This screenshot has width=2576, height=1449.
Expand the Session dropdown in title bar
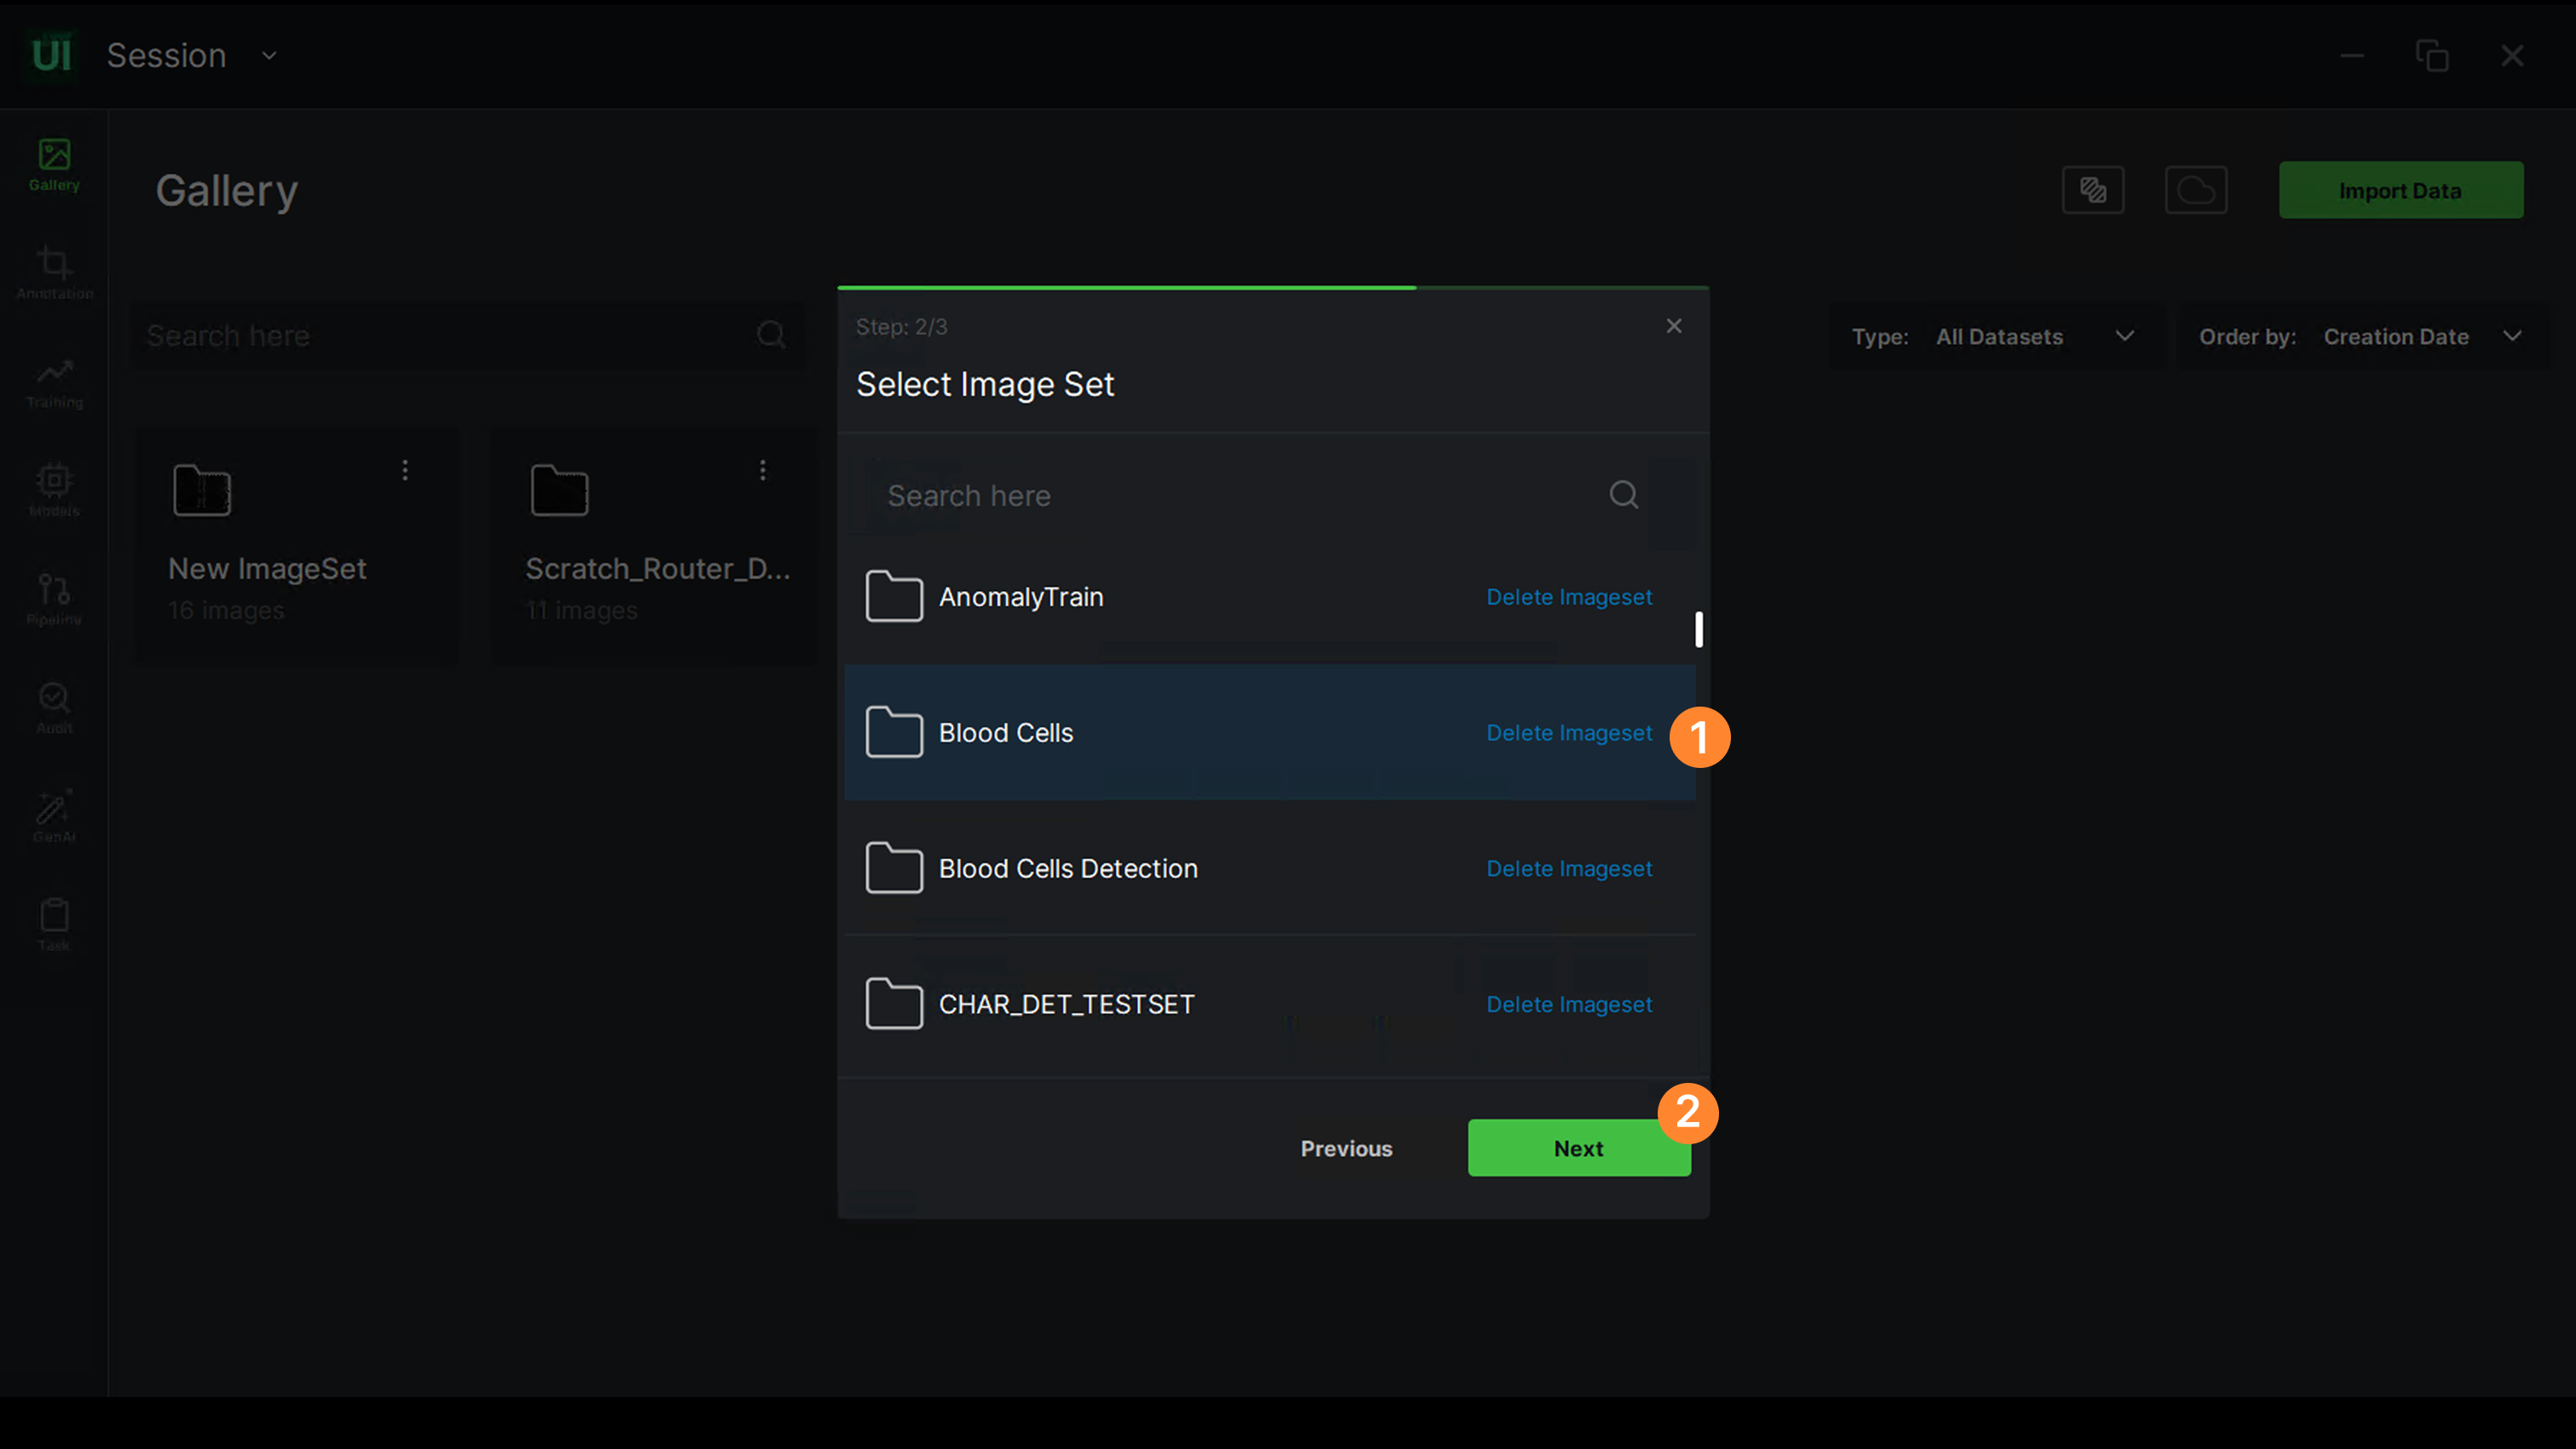click(269, 56)
